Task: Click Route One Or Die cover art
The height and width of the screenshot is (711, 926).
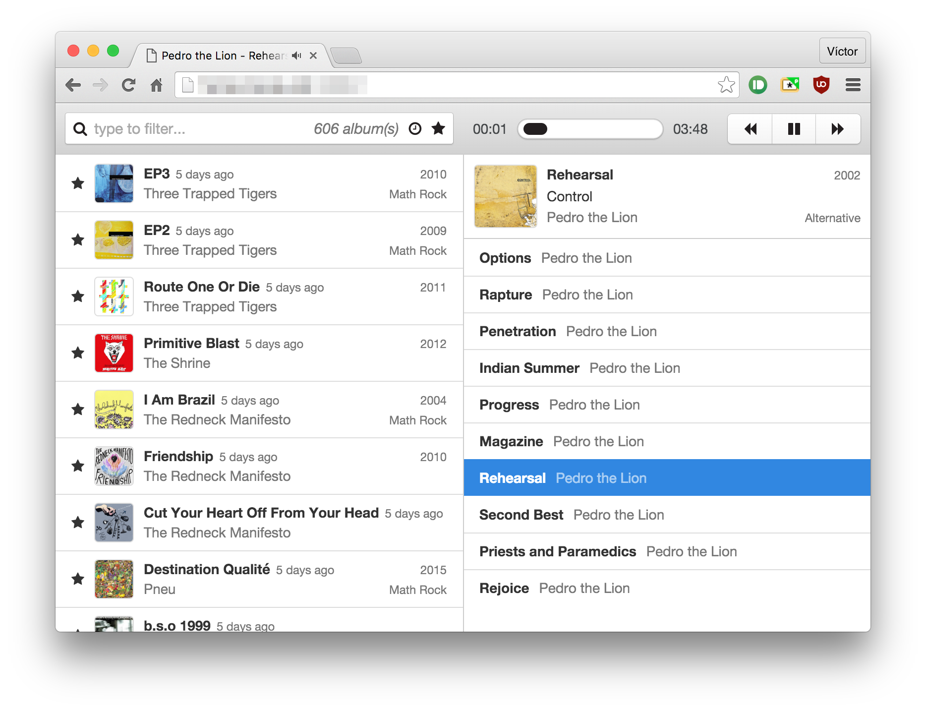Action: [x=114, y=296]
